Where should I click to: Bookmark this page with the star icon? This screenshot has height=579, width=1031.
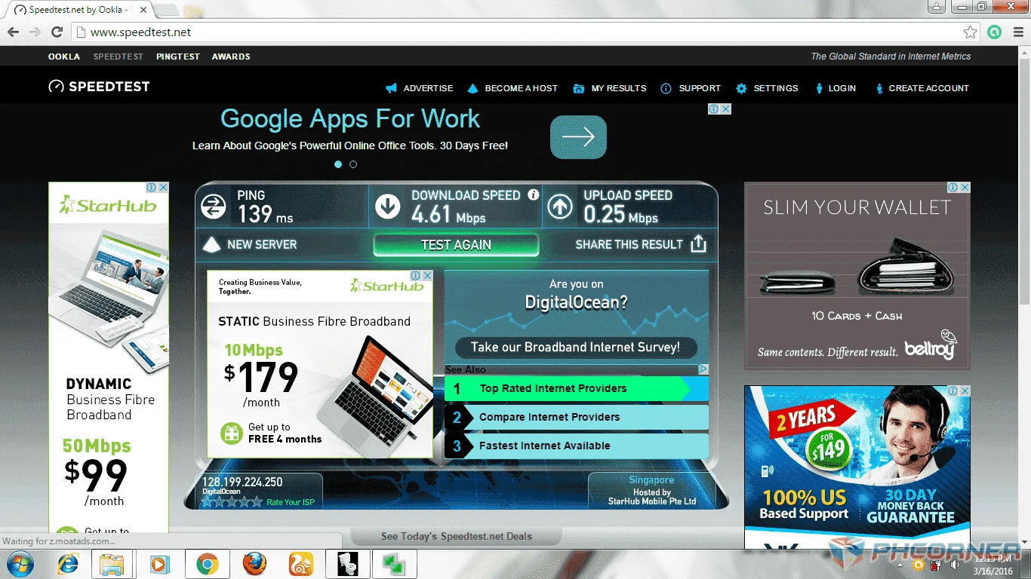pos(971,32)
